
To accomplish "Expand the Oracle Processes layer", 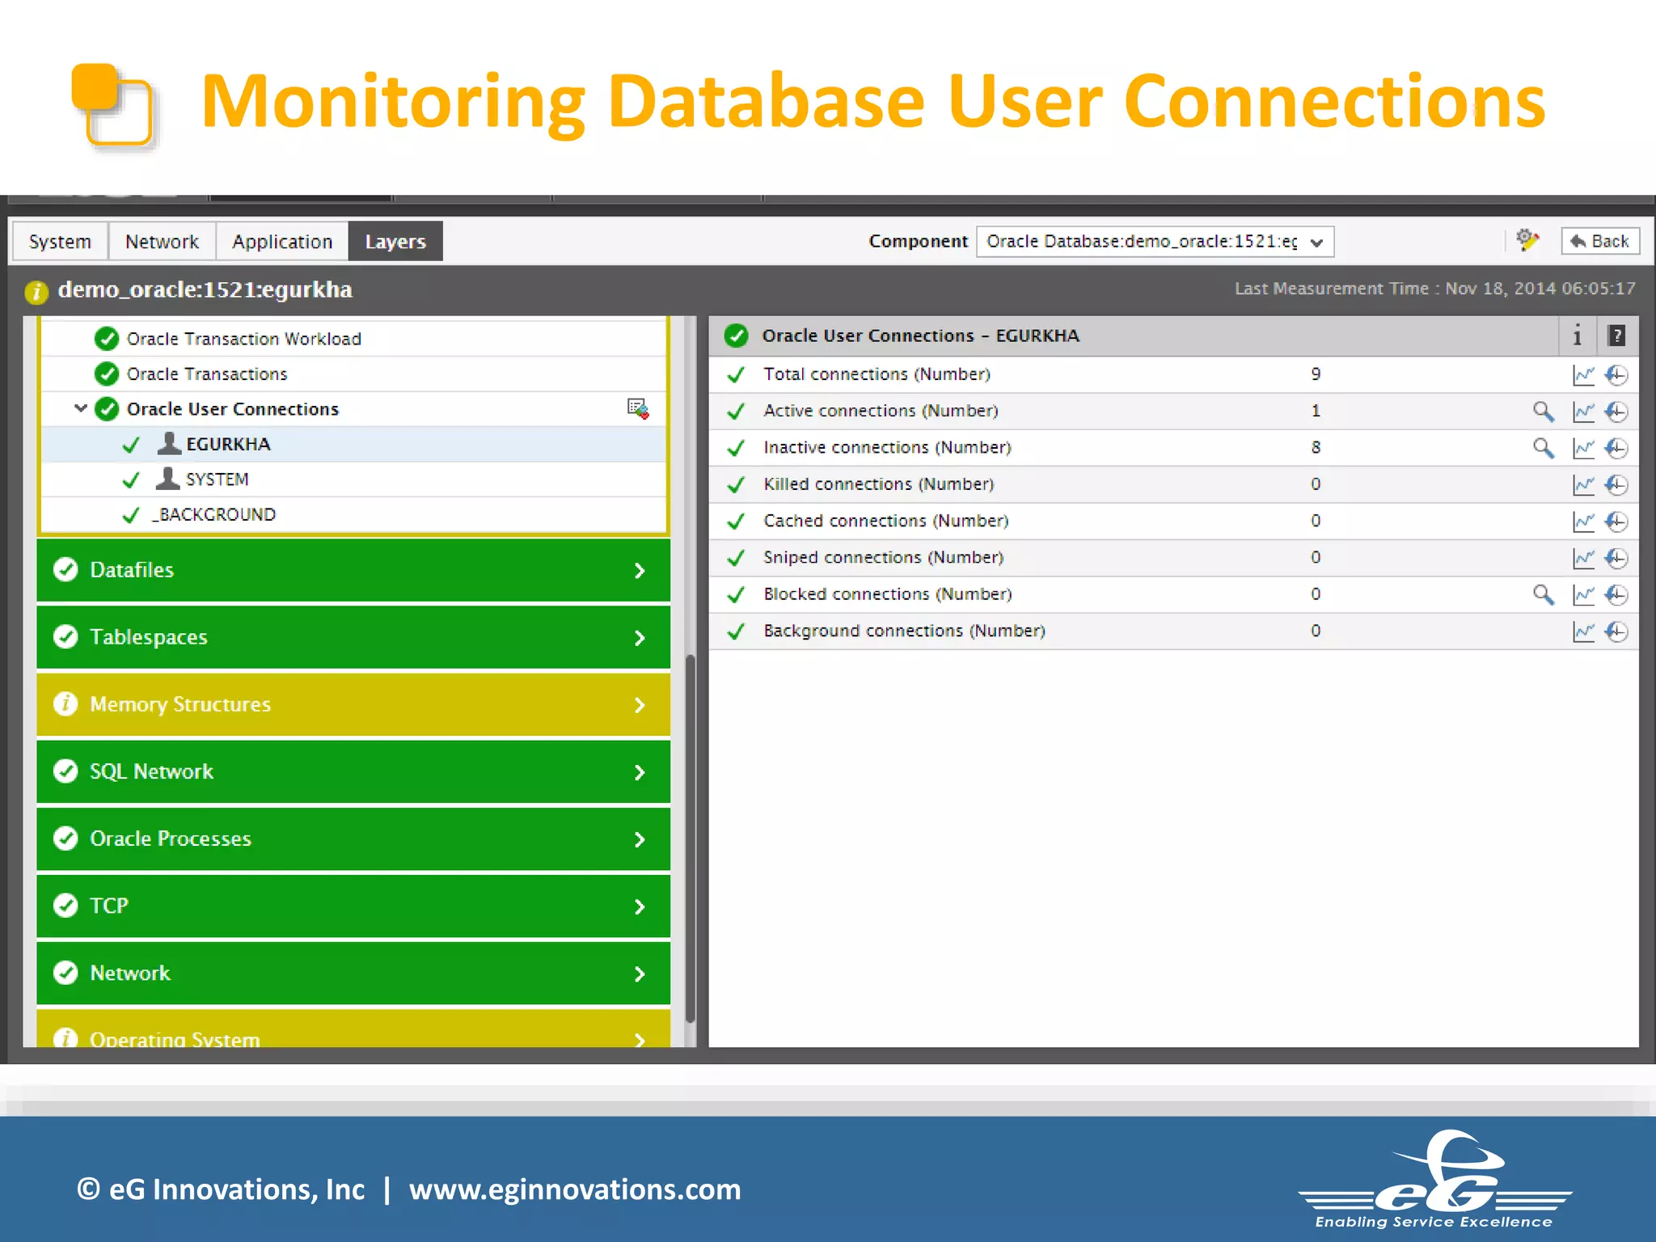I will (353, 839).
